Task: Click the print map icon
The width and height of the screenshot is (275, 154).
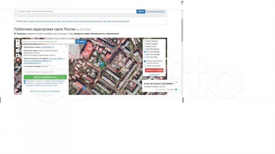Action: (x=18, y=55)
